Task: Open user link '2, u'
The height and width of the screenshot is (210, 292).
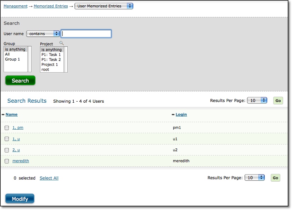Action: tap(16, 150)
